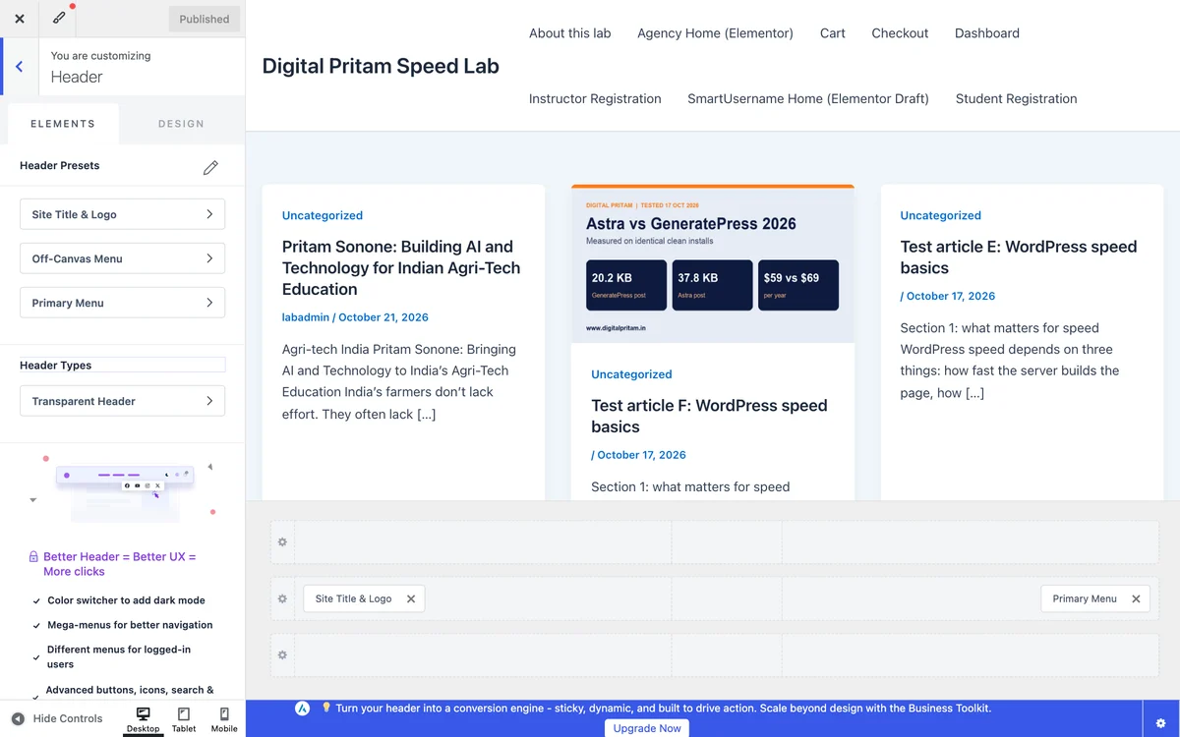Viewport: 1180px width, 737px height.
Task: Click October 17, 2026 under article E
Action: point(951,296)
